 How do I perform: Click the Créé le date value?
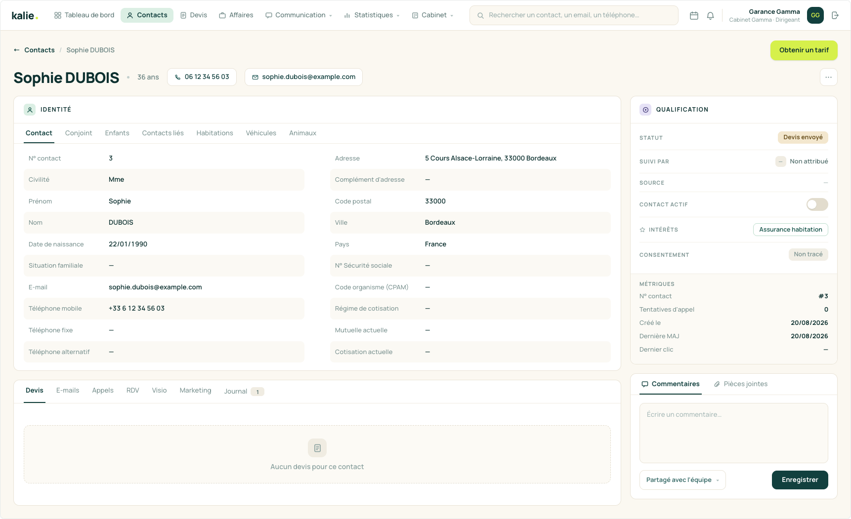coord(809,323)
